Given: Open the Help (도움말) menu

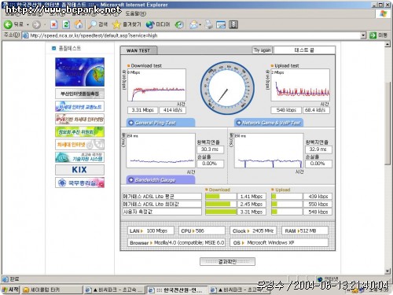Looking at the screenshot, I should [136, 13].
